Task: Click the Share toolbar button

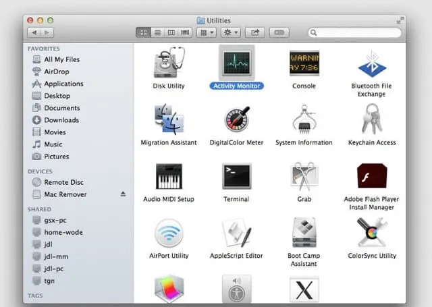Action: (x=255, y=32)
